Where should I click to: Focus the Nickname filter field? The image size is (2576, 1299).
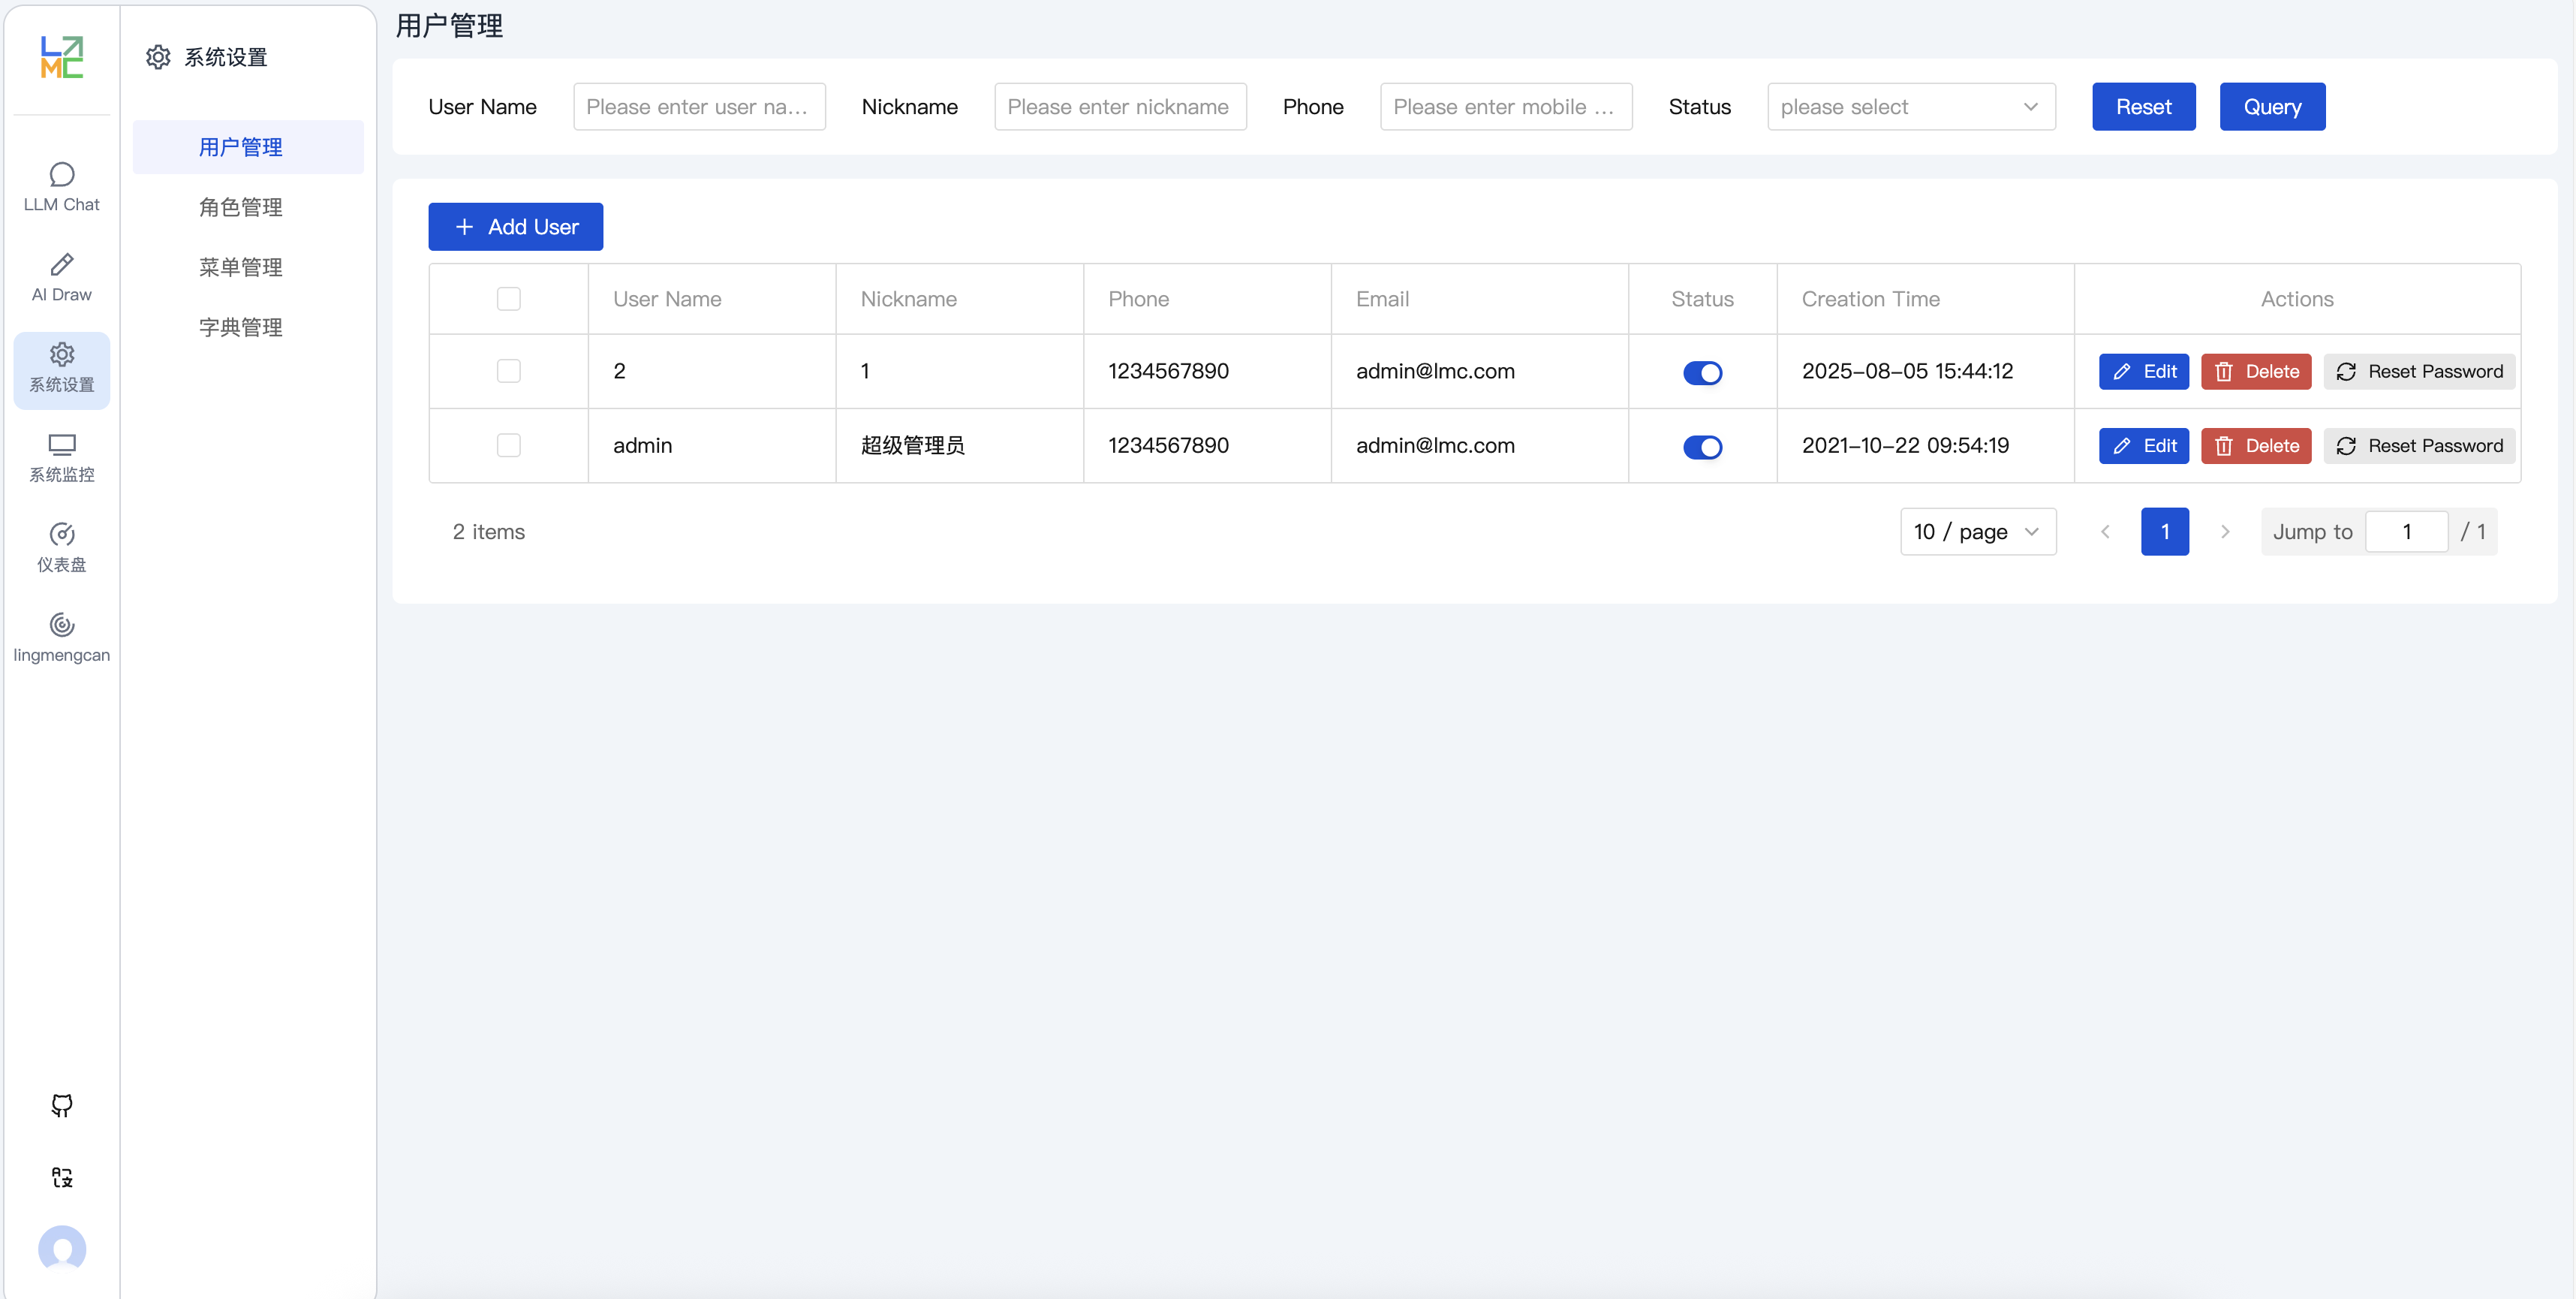(1120, 107)
